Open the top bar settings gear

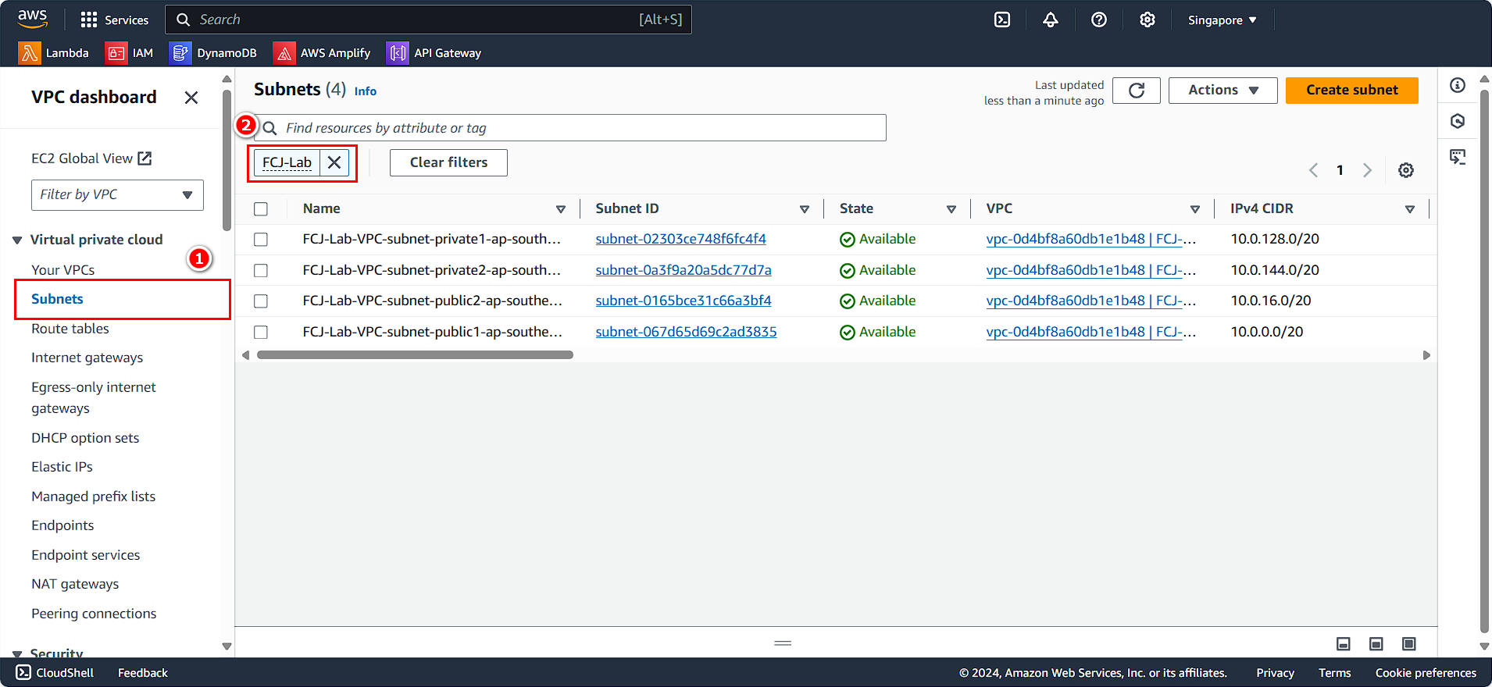(1147, 20)
